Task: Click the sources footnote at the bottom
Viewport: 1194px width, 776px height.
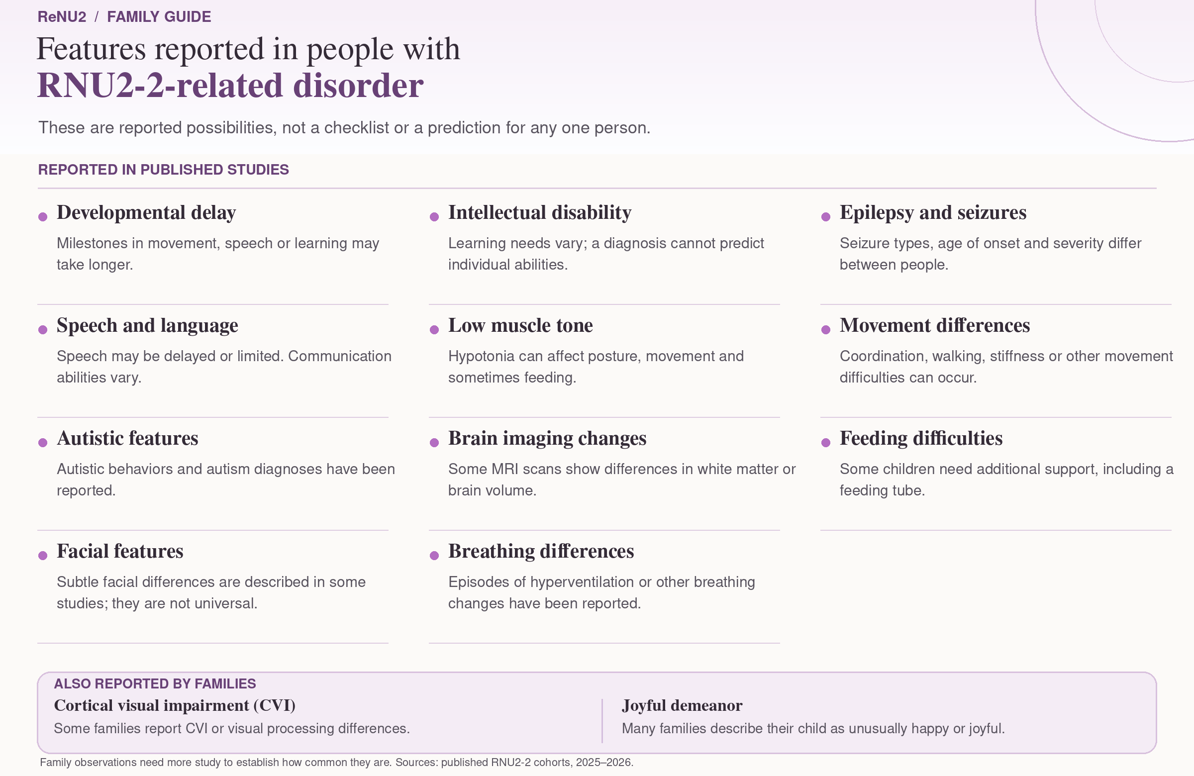Action: (337, 763)
